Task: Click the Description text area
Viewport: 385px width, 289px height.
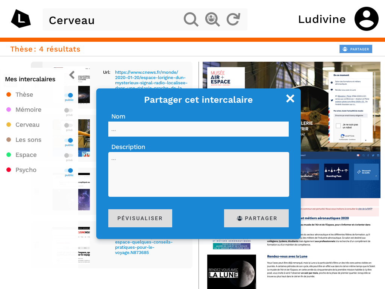Action: tap(199, 175)
